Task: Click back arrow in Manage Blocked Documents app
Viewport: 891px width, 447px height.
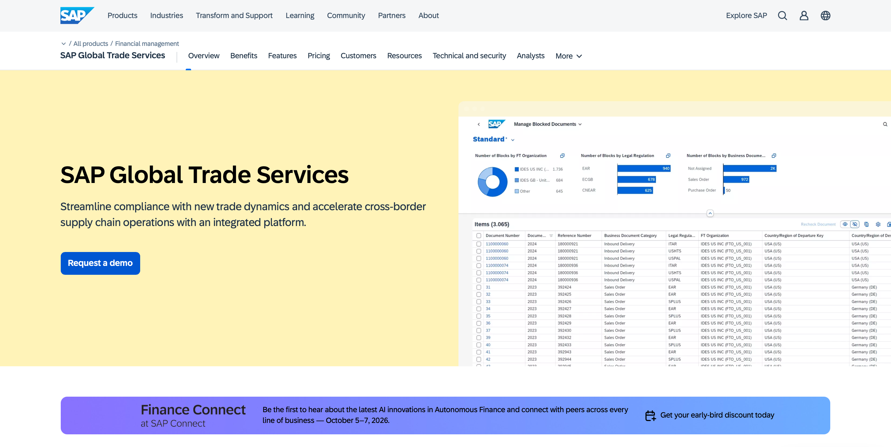Action: point(479,124)
